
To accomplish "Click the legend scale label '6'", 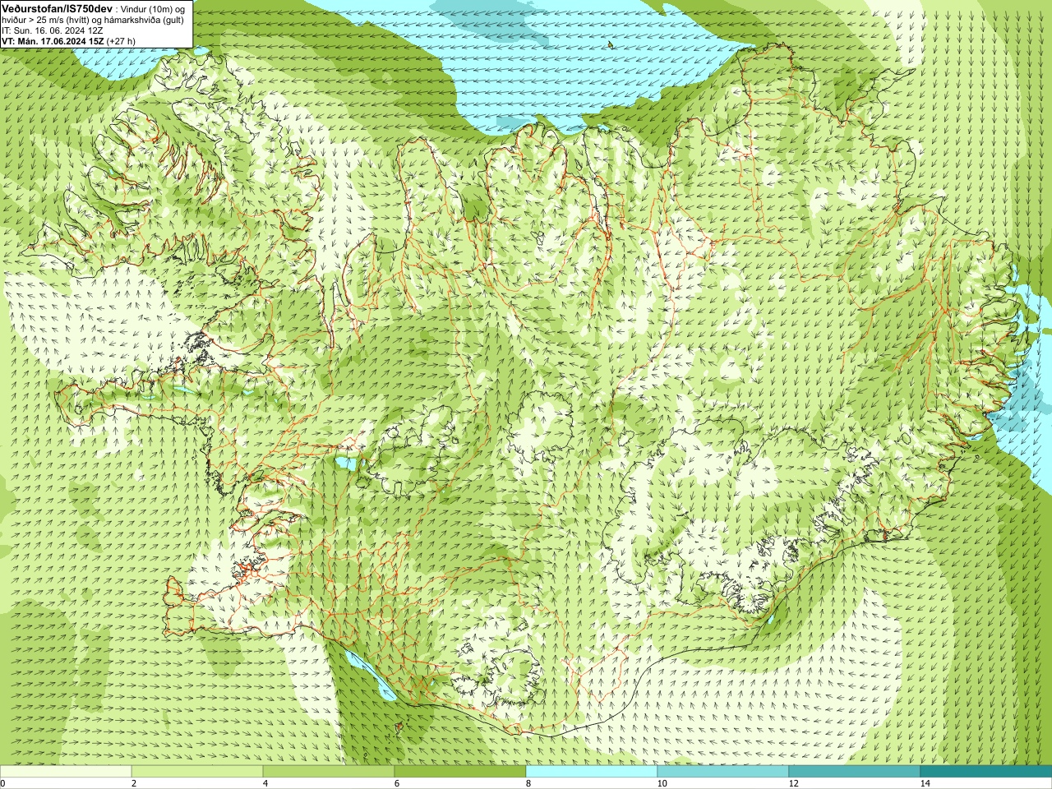I will (397, 783).
